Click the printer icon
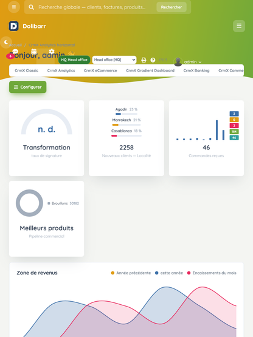Image resolution: width=253 pixels, height=337 pixels. (144, 60)
